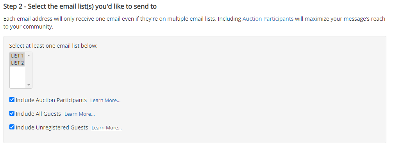Click the list box up scroll arrow
Viewport: 393px width, 149px height.
point(29,56)
